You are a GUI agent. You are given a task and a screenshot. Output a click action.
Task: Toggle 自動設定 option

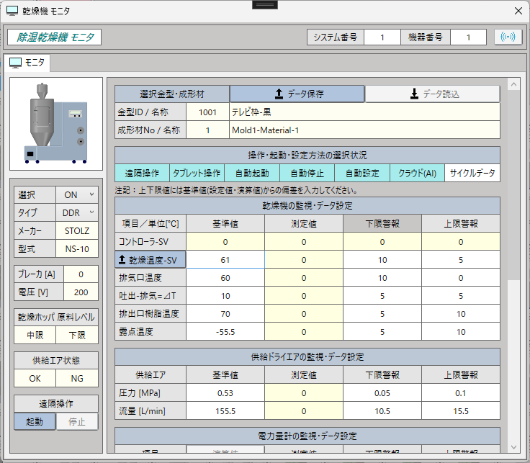tap(362, 174)
